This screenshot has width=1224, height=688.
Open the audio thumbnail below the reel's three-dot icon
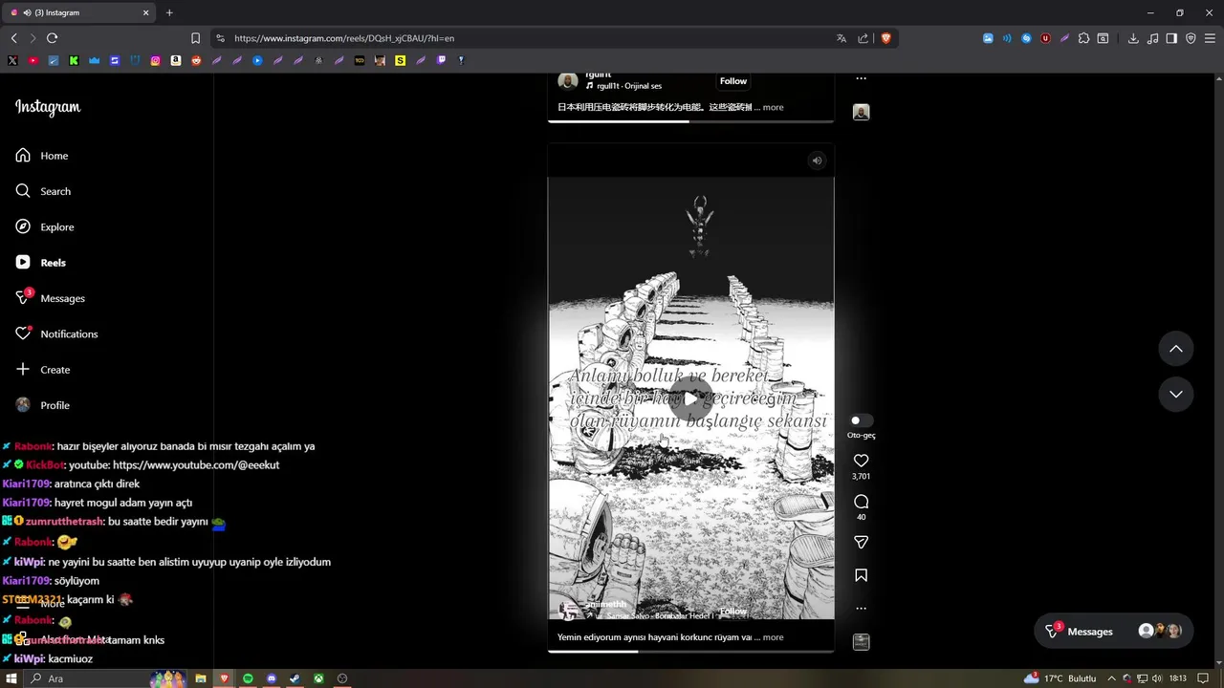click(x=861, y=642)
